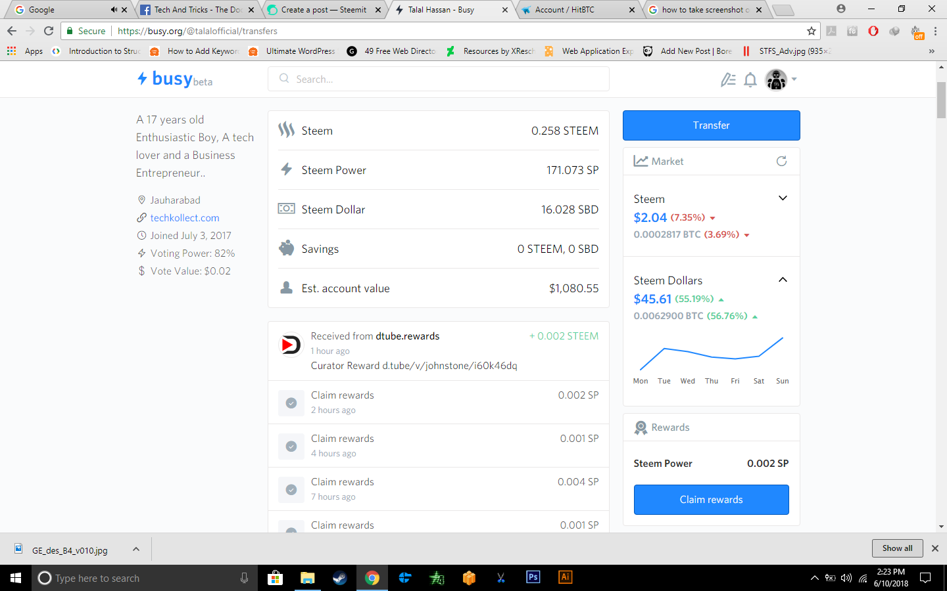Close the downloads bar
Viewport: 947px width, 591px height.
point(935,548)
